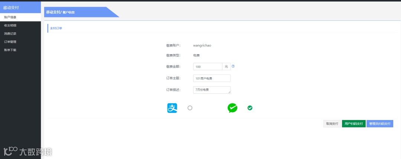The height and width of the screenshot is (159, 401).
Task: Open 账户信息 in the sidebar
Action: tap(20, 17)
